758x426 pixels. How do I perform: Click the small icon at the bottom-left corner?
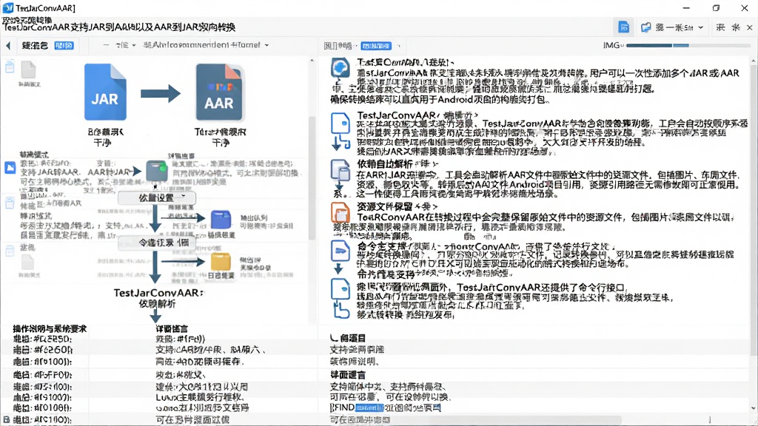pos(6,420)
